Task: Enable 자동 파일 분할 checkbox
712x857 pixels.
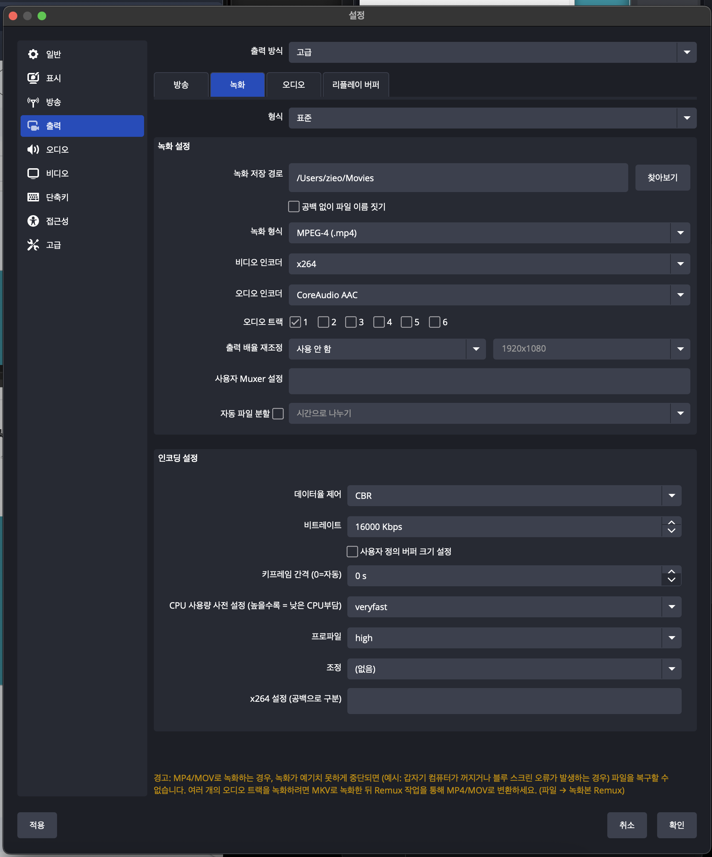Action: pyautogui.click(x=278, y=413)
